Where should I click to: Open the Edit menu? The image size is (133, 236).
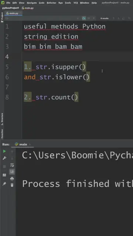tap(15, 3)
